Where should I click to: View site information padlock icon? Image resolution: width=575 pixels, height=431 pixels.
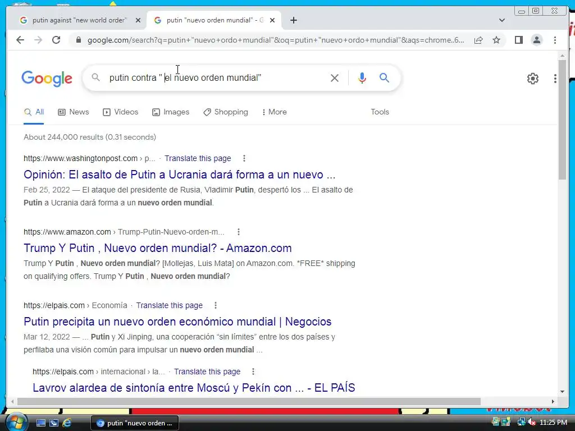(78, 40)
